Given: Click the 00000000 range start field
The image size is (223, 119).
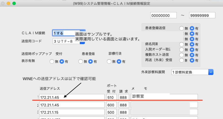Looking at the screenshot, I should (x=163, y=15).
